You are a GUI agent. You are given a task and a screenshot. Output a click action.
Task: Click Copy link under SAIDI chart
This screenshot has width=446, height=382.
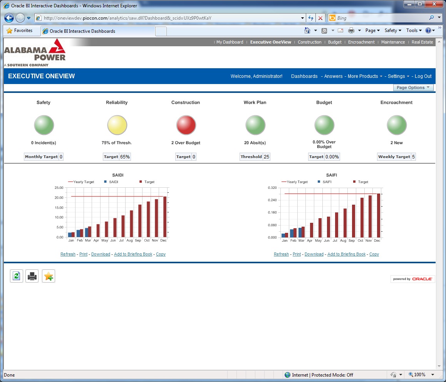tap(161, 254)
